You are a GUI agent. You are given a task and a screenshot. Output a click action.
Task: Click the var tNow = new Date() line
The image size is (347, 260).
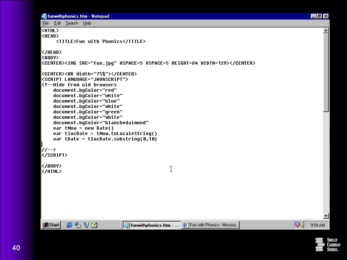point(83,128)
